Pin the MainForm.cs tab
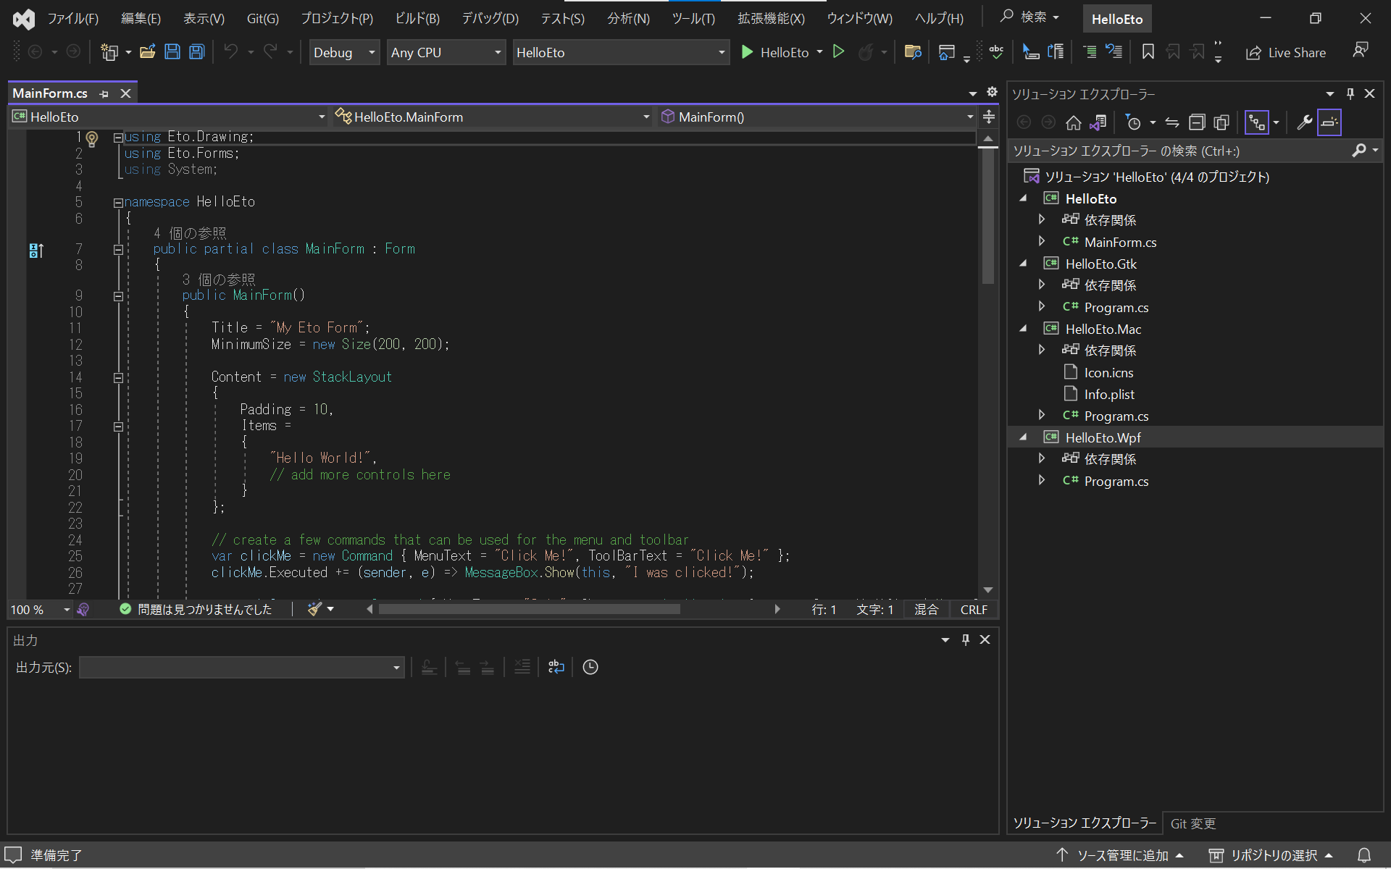 click(x=104, y=93)
